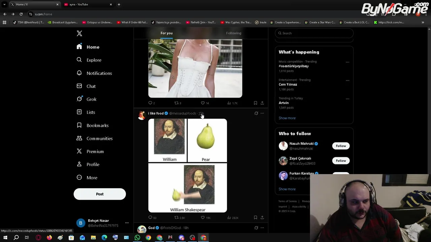Open a new browser tab

click(x=119, y=4)
